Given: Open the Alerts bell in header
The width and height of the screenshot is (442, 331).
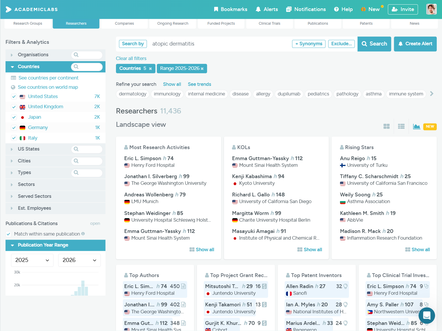Looking at the screenshot, I should coord(266,9).
